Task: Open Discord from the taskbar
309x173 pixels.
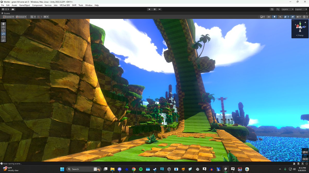Action: pos(119,169)
